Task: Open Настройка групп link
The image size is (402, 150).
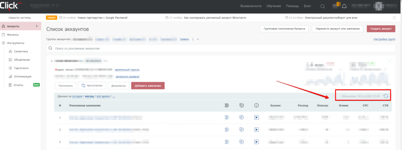Action: [384, 39]
